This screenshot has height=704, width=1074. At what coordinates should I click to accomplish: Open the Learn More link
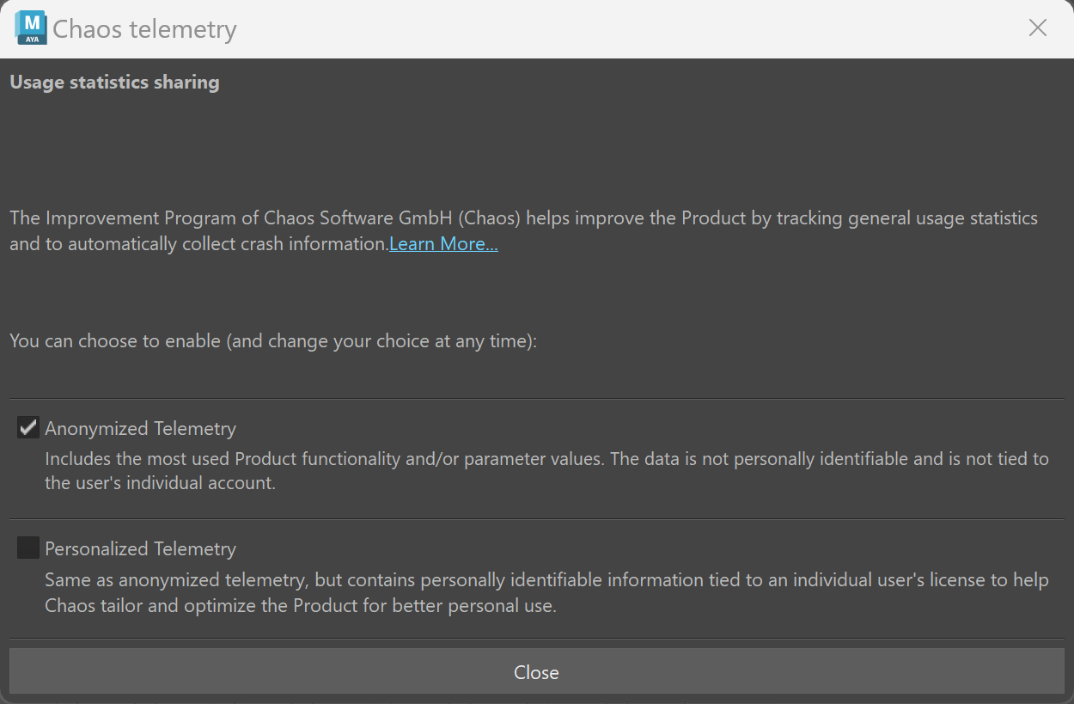443,244
